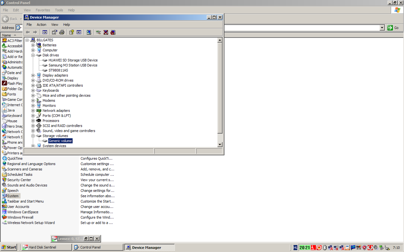Open the Tools menu in Control Panel
Viewport: 404px width, 252px height.
pos(59,10)
